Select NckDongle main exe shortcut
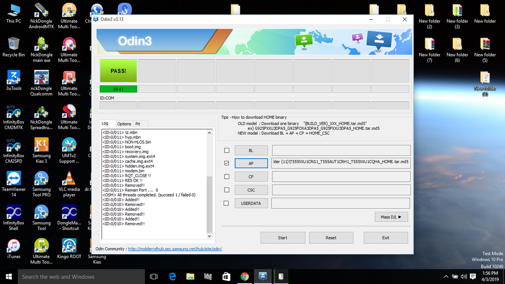Screen dimensions: 505x284 41,50
